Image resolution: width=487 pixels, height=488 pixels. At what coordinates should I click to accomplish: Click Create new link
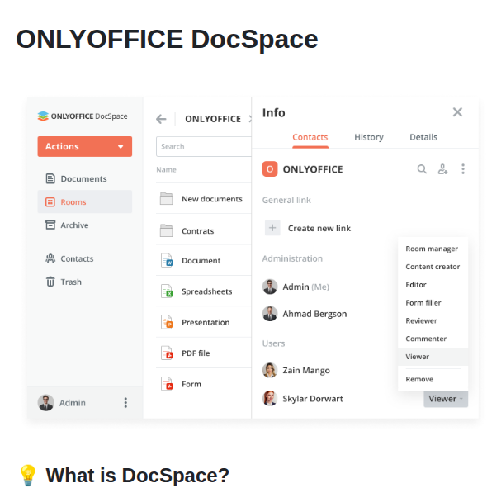[319, 228]
